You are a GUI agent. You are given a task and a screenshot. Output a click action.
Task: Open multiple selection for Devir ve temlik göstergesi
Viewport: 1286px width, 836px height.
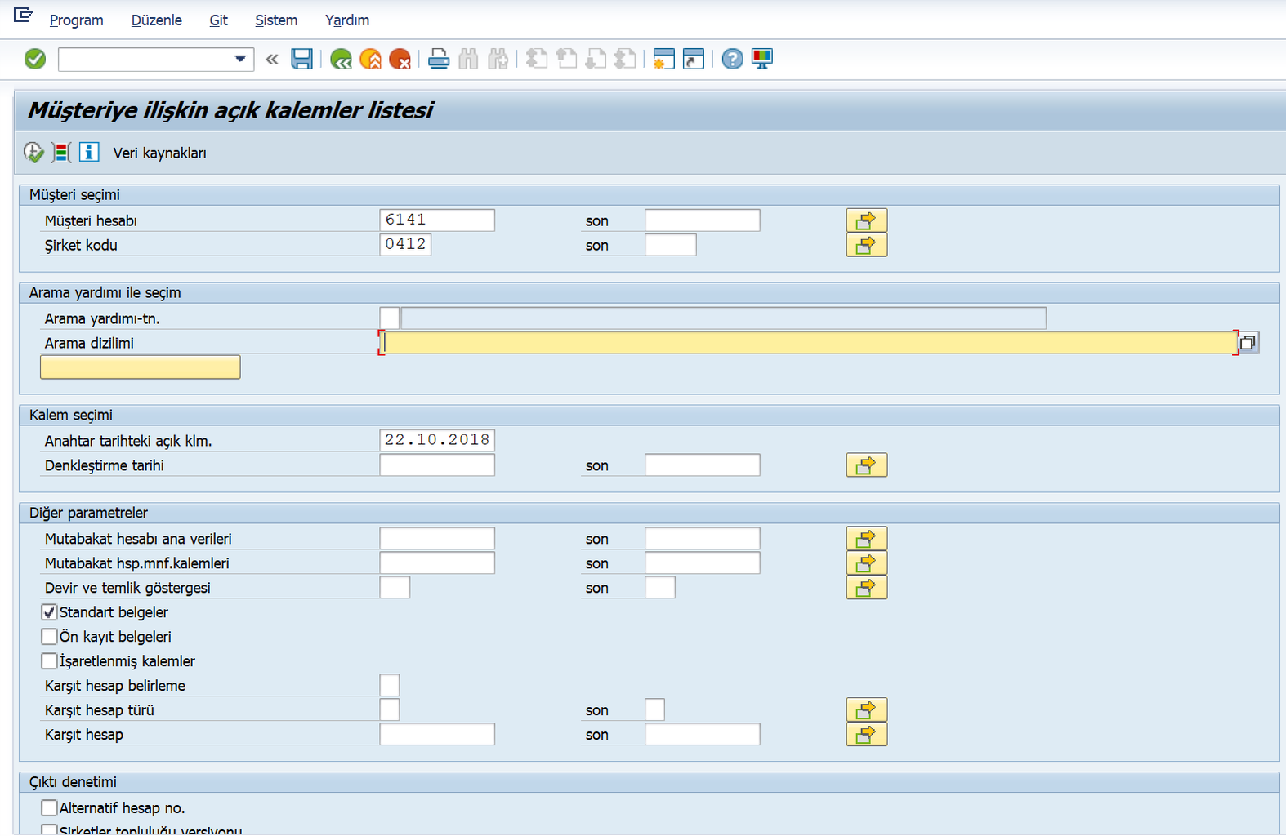click(x=866, y=588)
